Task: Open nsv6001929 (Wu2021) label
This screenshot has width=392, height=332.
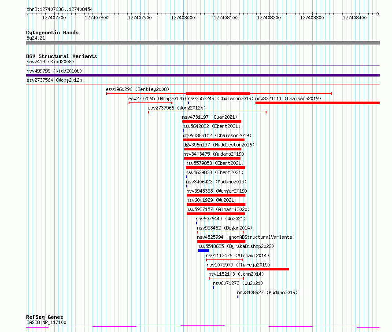Action: (211, 200)
